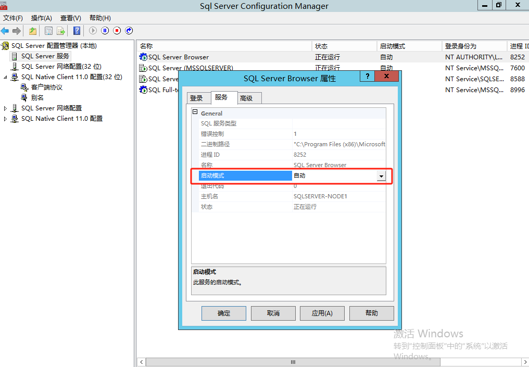Switch to the 登录 tab
The width and height of the screenshot is (529, 367).
point(198,98)
